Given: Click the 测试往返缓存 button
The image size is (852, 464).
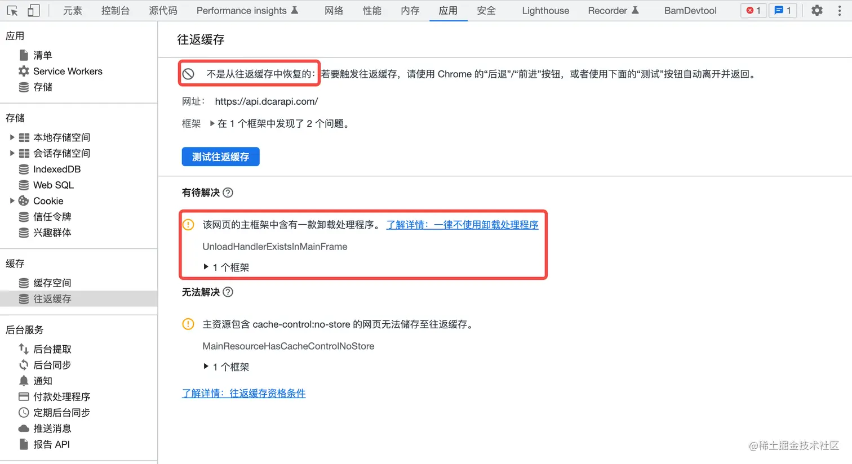Looking at the screenshot, I should click(x=221, y=157).
